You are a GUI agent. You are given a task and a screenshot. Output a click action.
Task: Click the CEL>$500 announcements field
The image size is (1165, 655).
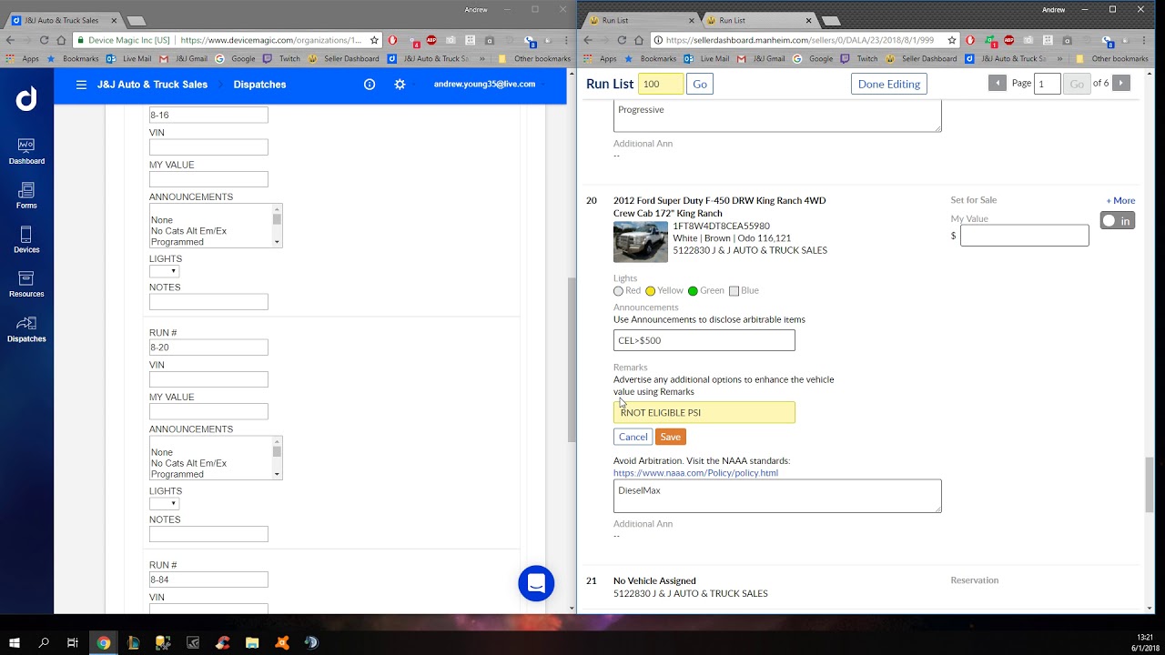click(x=704, y=340)
